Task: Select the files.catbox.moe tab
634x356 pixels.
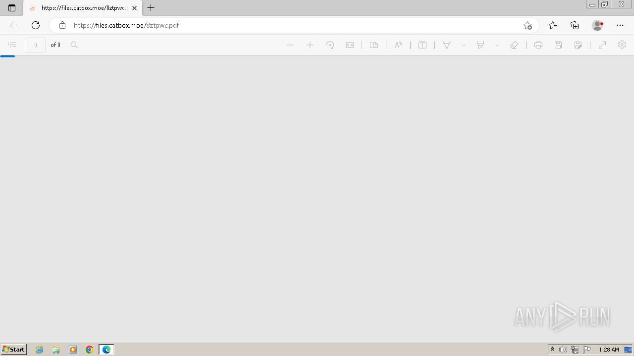Action: (82, 8)
